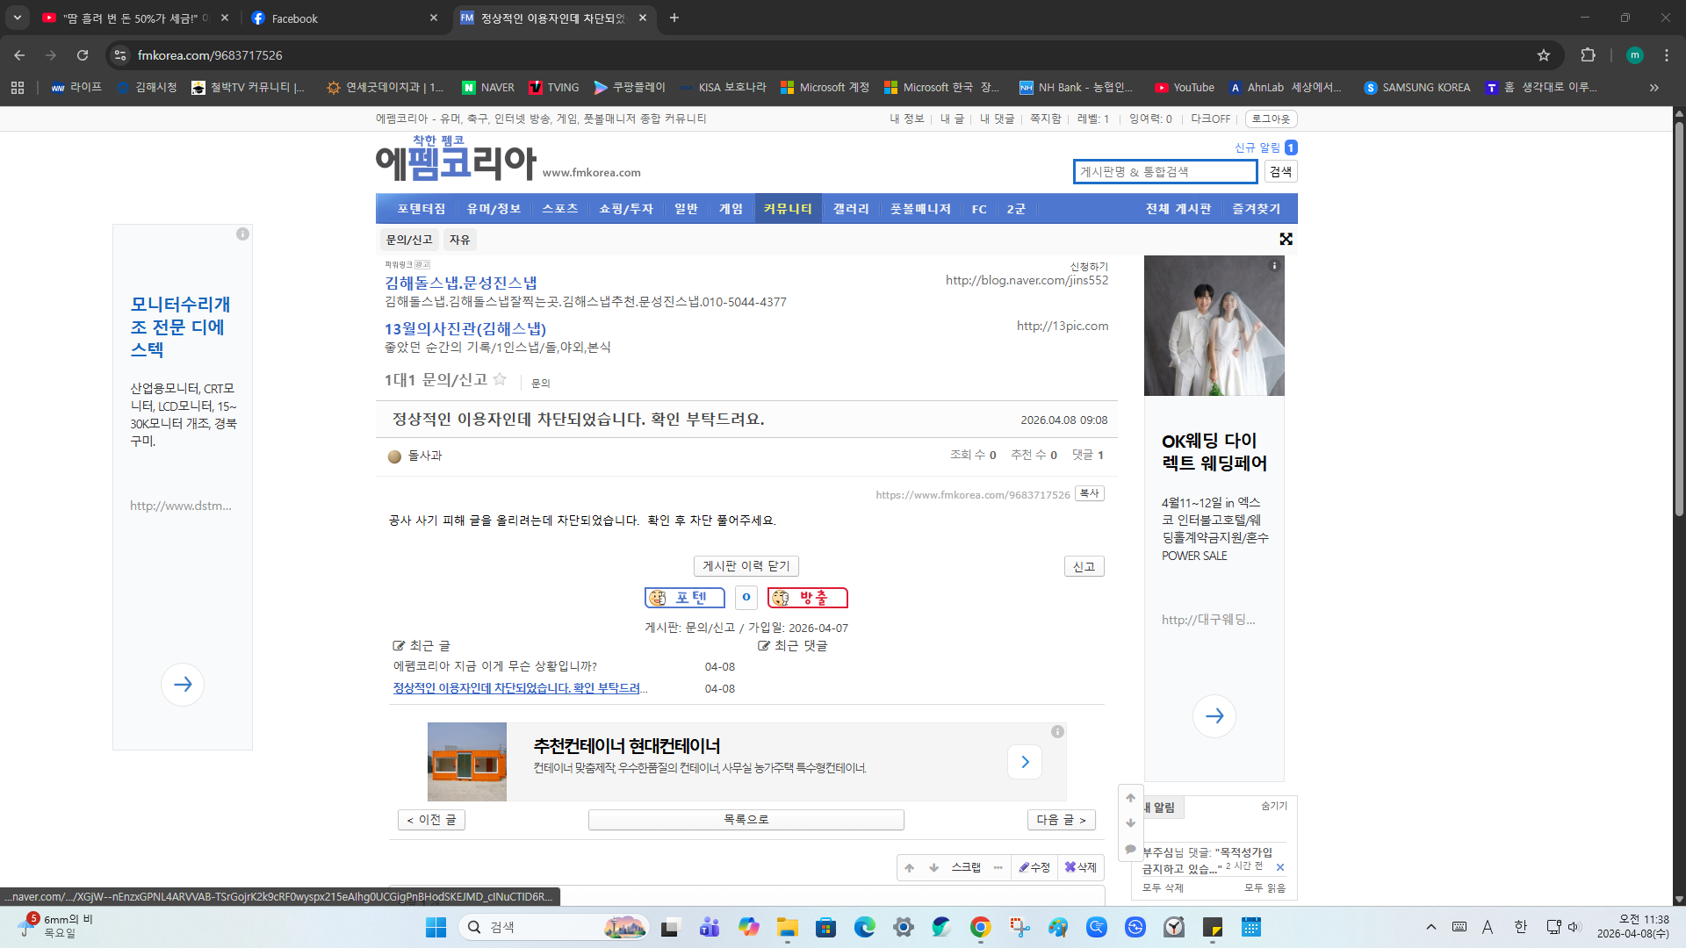Go back with the browser back arrow
The image size is (1686, 948).
pyautogui.click(x=19, y=55)
